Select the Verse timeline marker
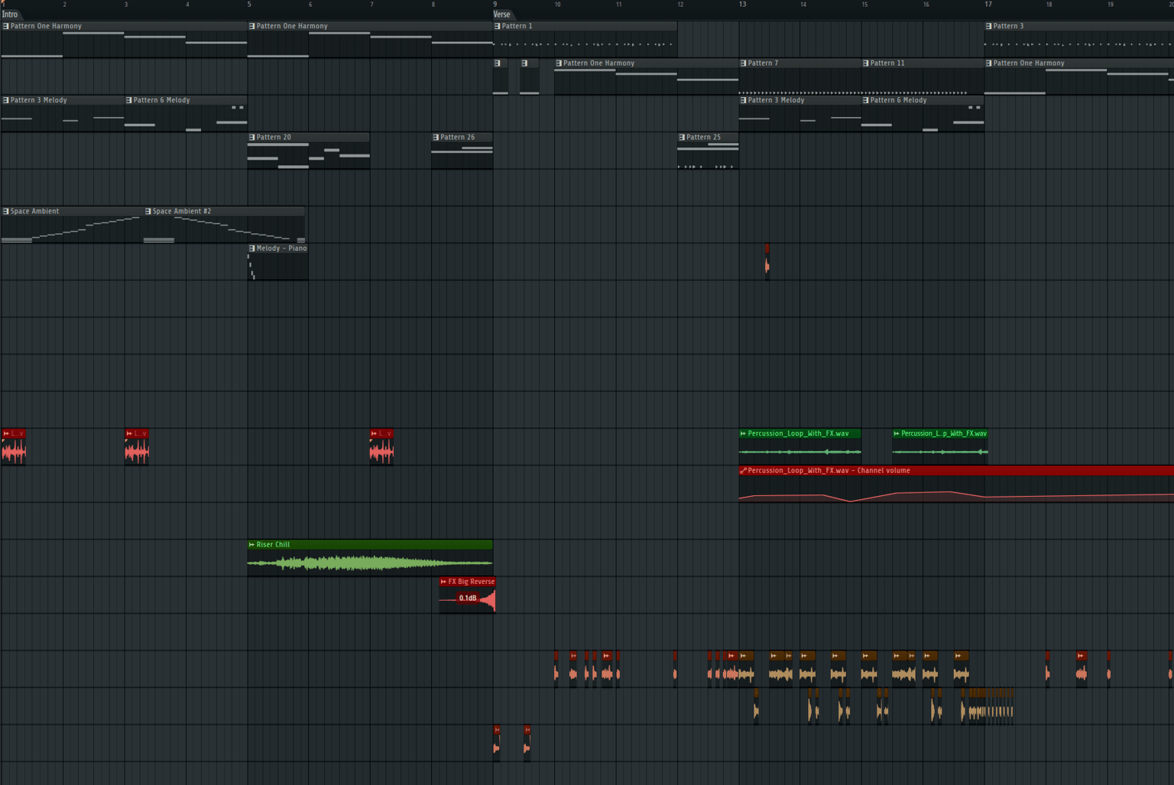1174x785 pixels. click(x=502, y=15)
